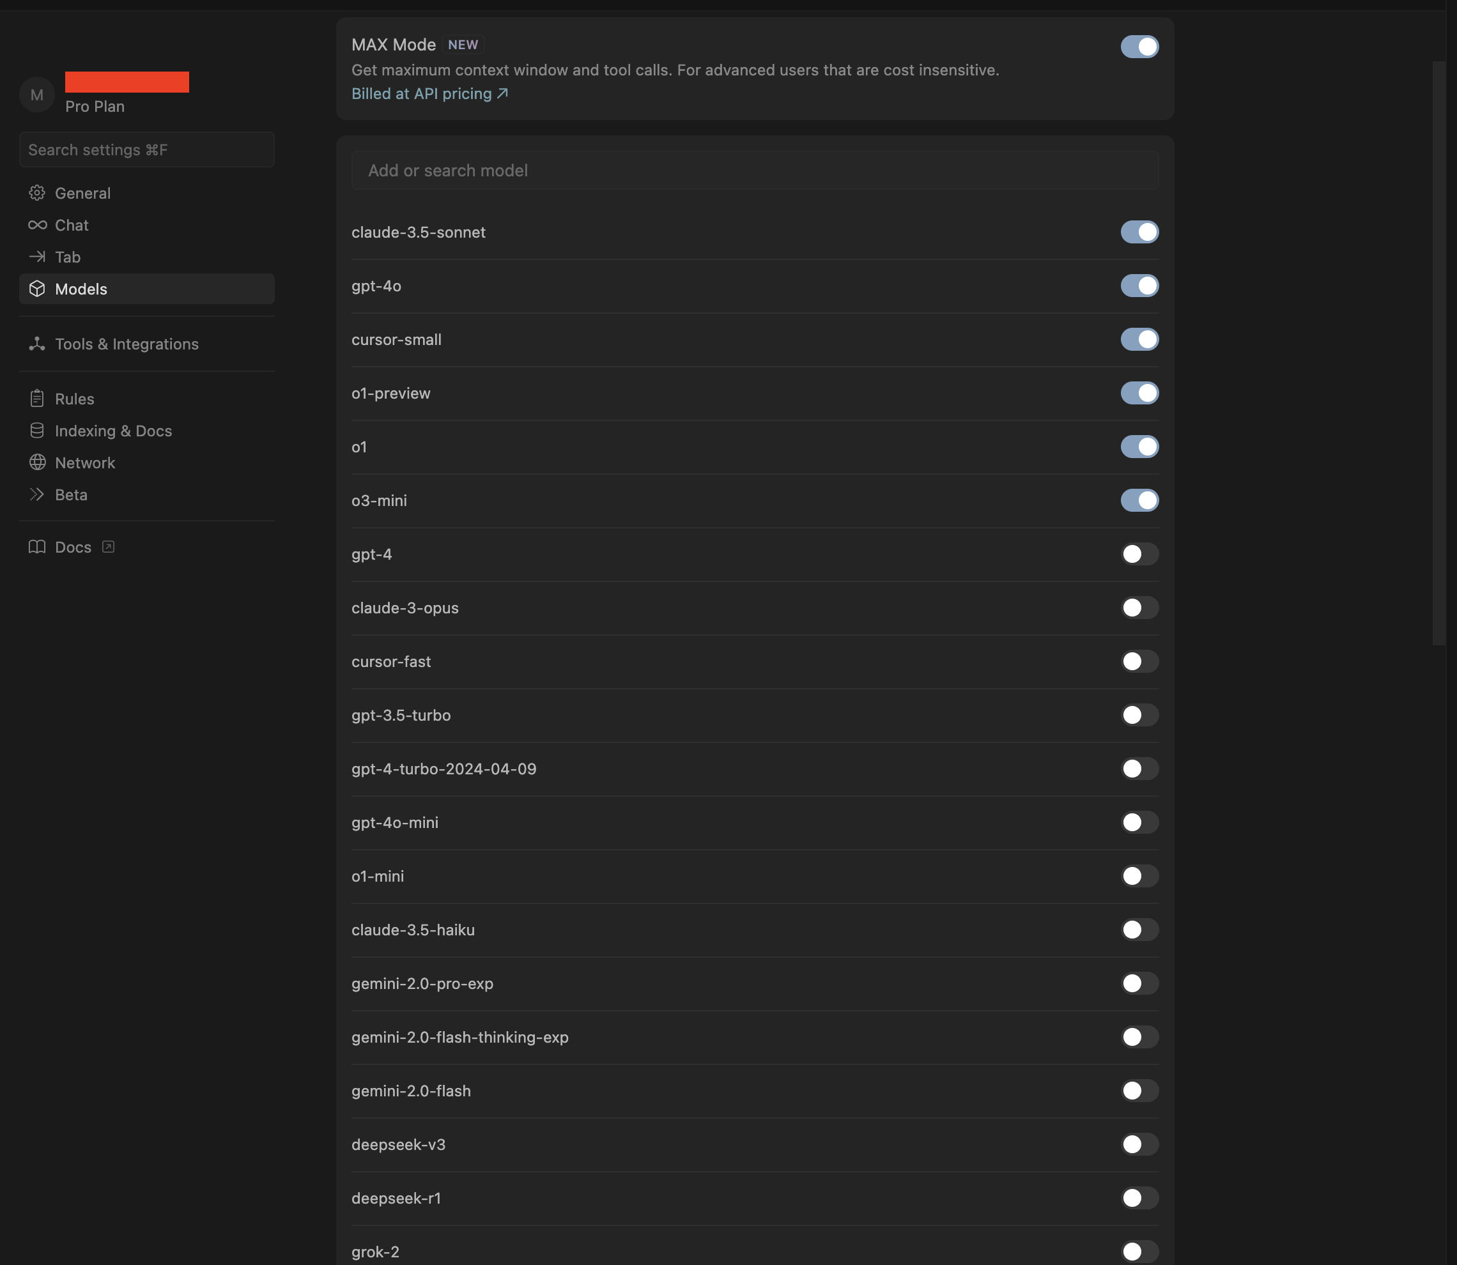The image size is (1457, 1265).
Task: Click the Pro Plan label
Action: (x=95, y=107)
